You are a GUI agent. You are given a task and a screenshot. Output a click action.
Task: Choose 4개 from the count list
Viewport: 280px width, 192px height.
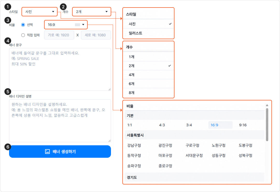click(x=148, y=75)
